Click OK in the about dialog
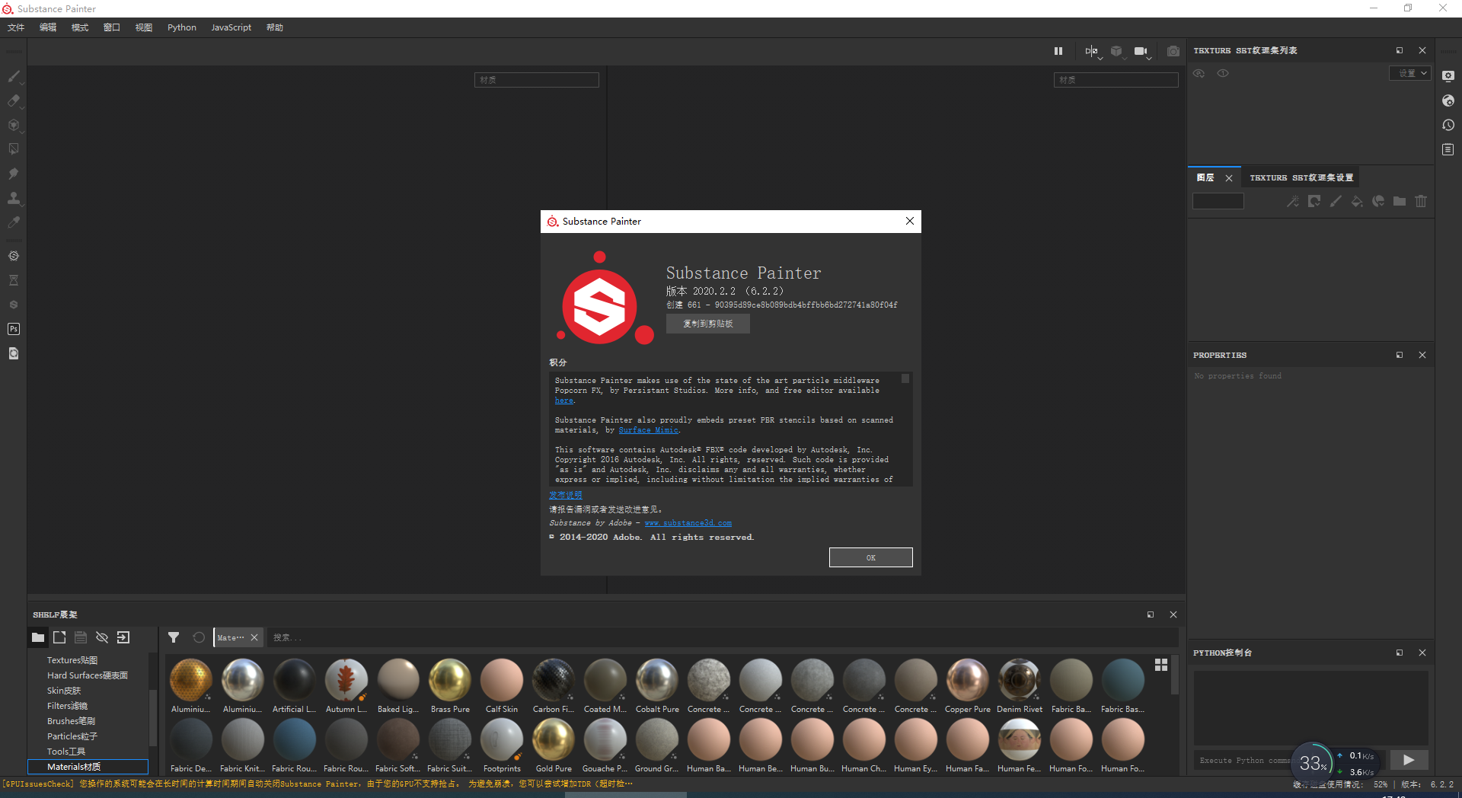1462x798 pixels. click(x=871, y=557)
